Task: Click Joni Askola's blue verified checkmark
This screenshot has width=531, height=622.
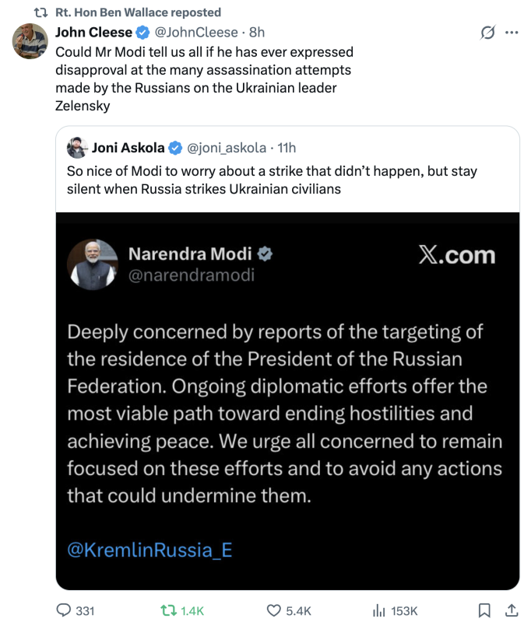Action: [177, 148]
